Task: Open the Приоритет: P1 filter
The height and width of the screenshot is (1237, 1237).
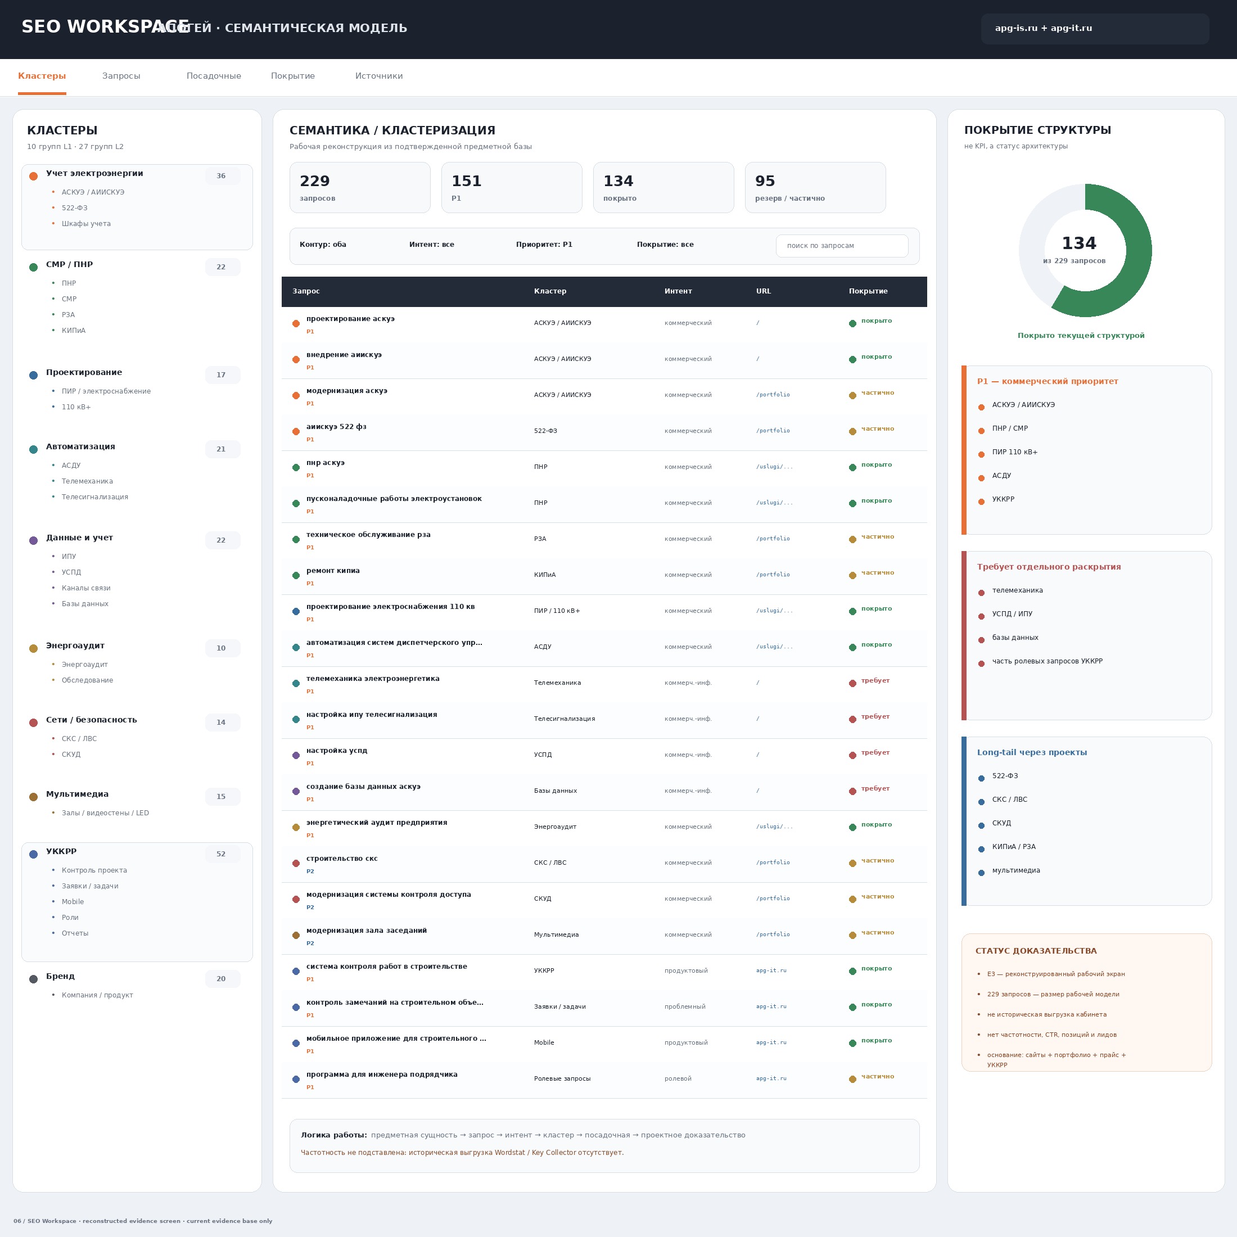Action: click(544, 245)
